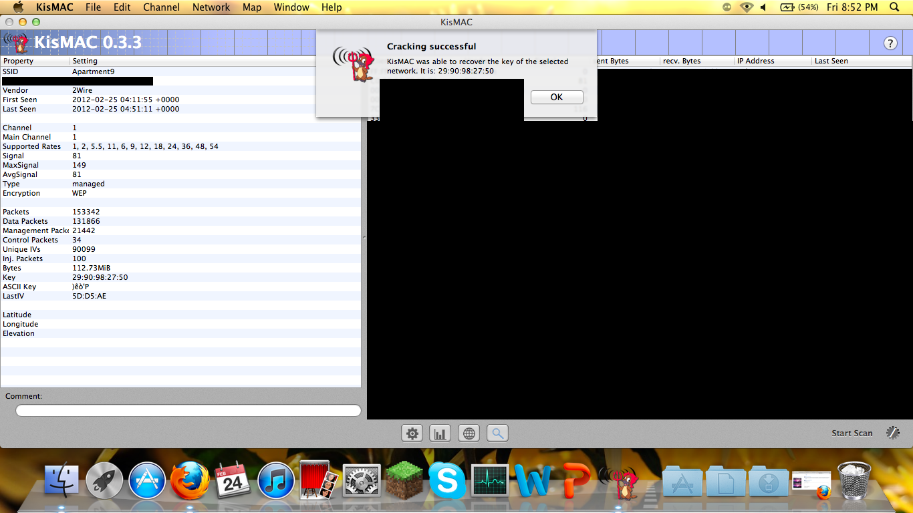This screenshot has width=913, height=513.
Task: Select the MaxSignal value 149
Action: [79, 165]
